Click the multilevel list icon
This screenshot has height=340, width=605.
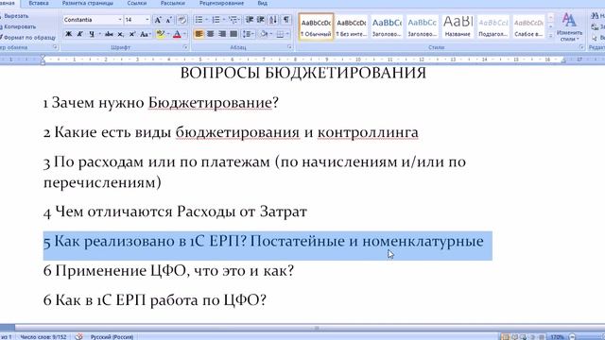pos(233,20)
